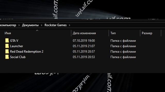Click the type cell of the GTA V row
Image resolution: width=165 pixels, height=92 pixels.
click(123, 41)
